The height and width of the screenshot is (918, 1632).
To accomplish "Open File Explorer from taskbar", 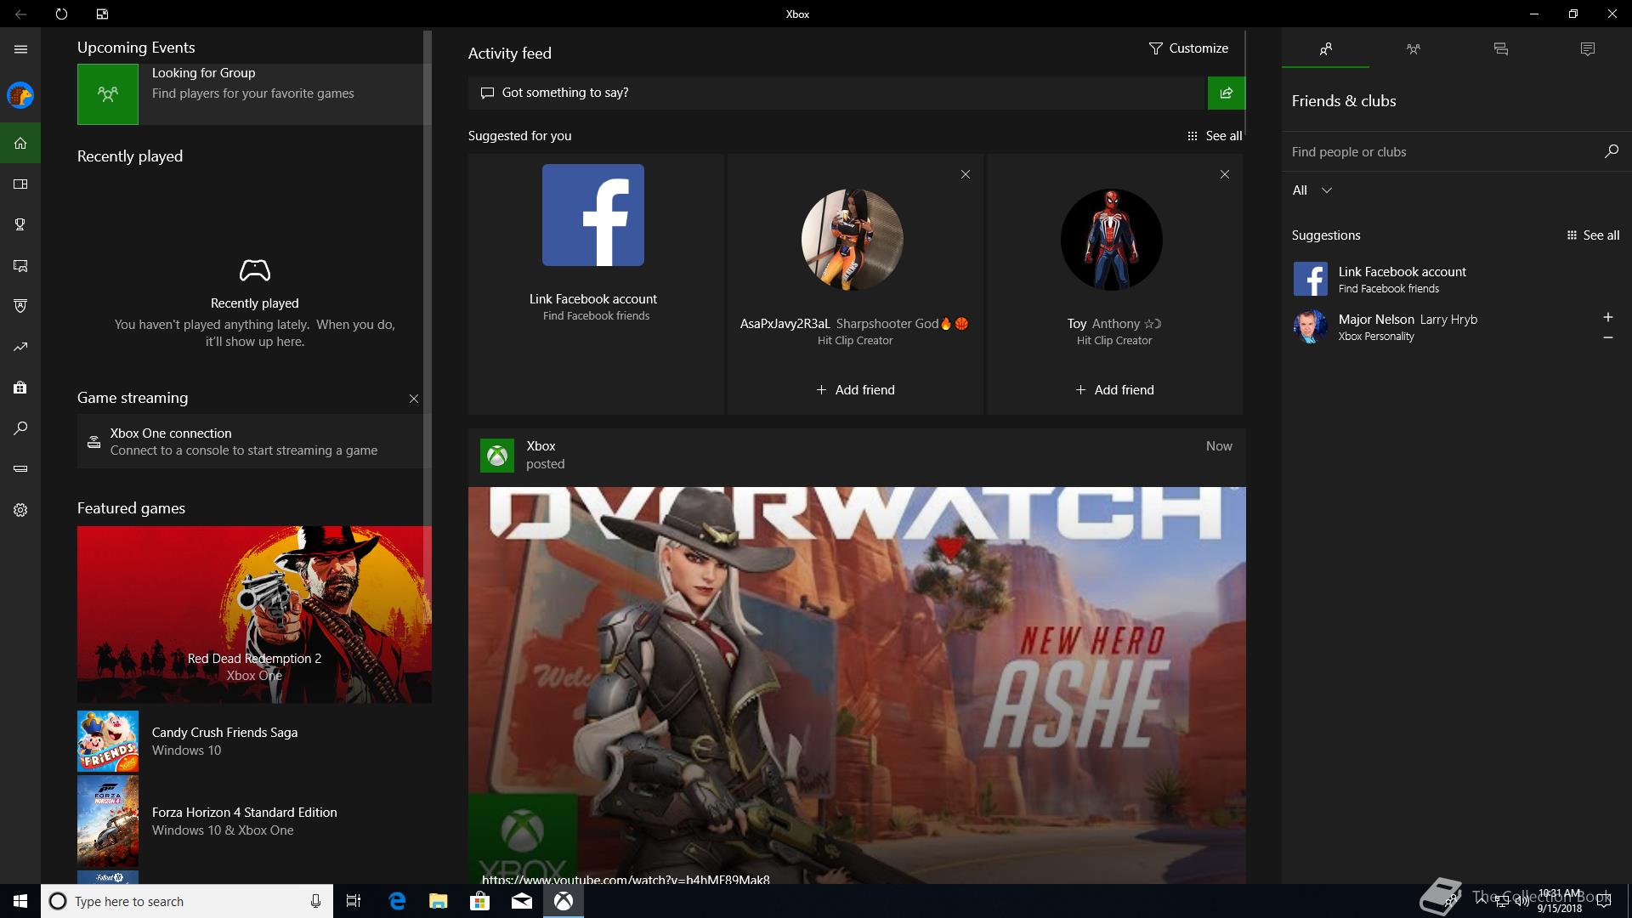I will tap(439, 901).
